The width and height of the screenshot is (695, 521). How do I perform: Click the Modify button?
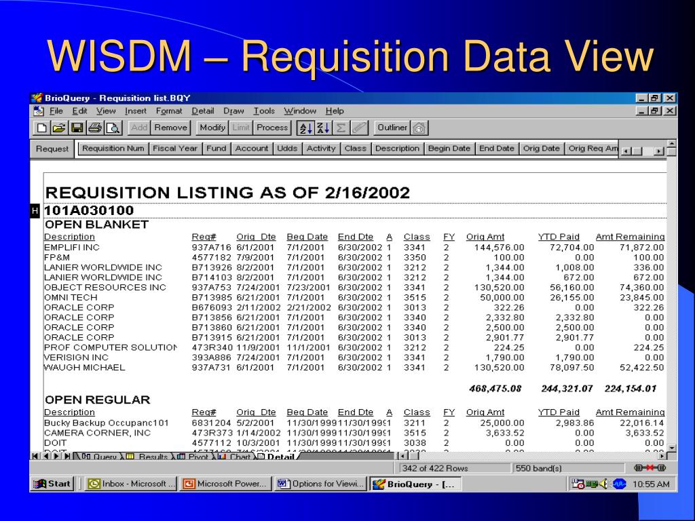[x=212, y=128]
